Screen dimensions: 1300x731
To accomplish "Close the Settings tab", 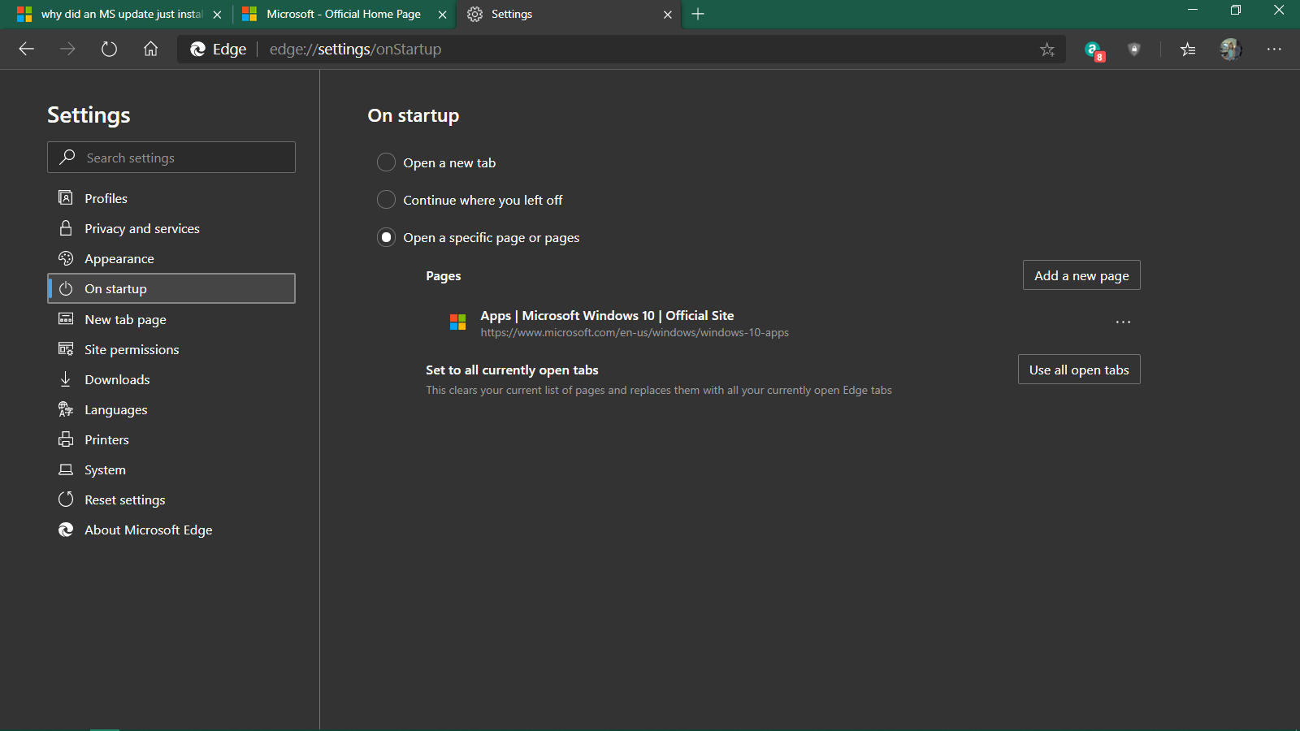I will pos(668,15).
